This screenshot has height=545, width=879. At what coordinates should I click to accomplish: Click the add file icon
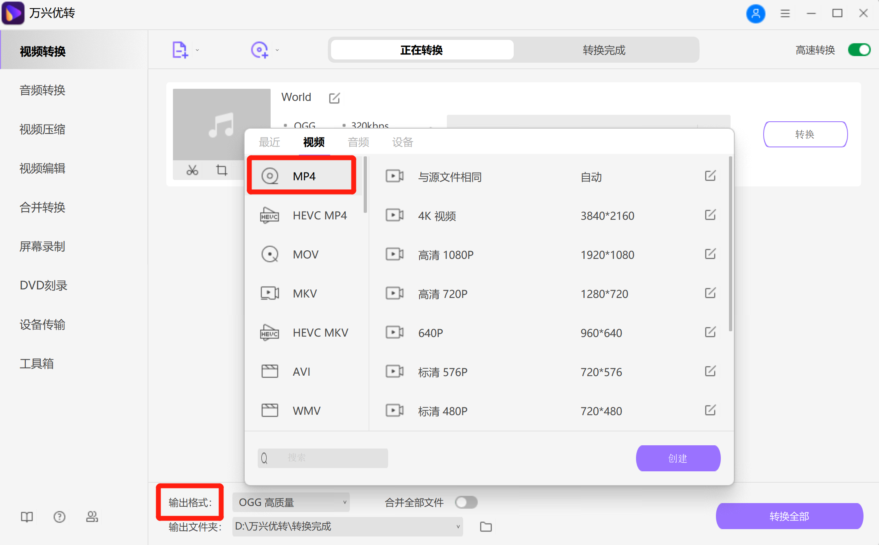pos(179,50)
